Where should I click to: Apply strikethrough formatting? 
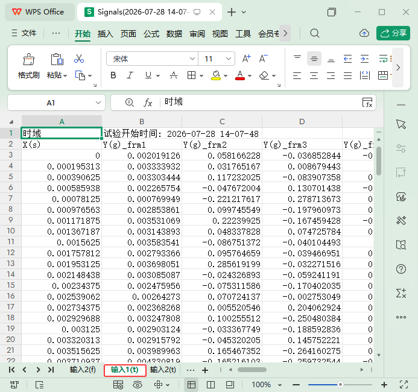(174, 75)
